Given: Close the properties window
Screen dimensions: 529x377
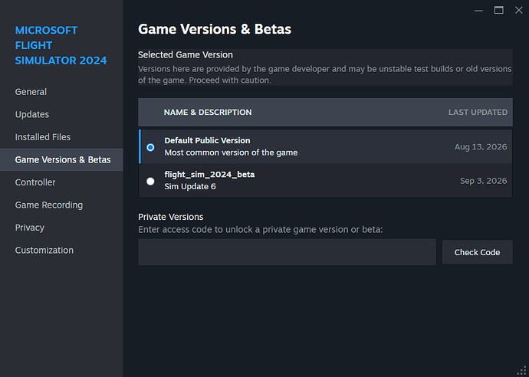Looking at the screenshot, I should [x=519, y=11].
